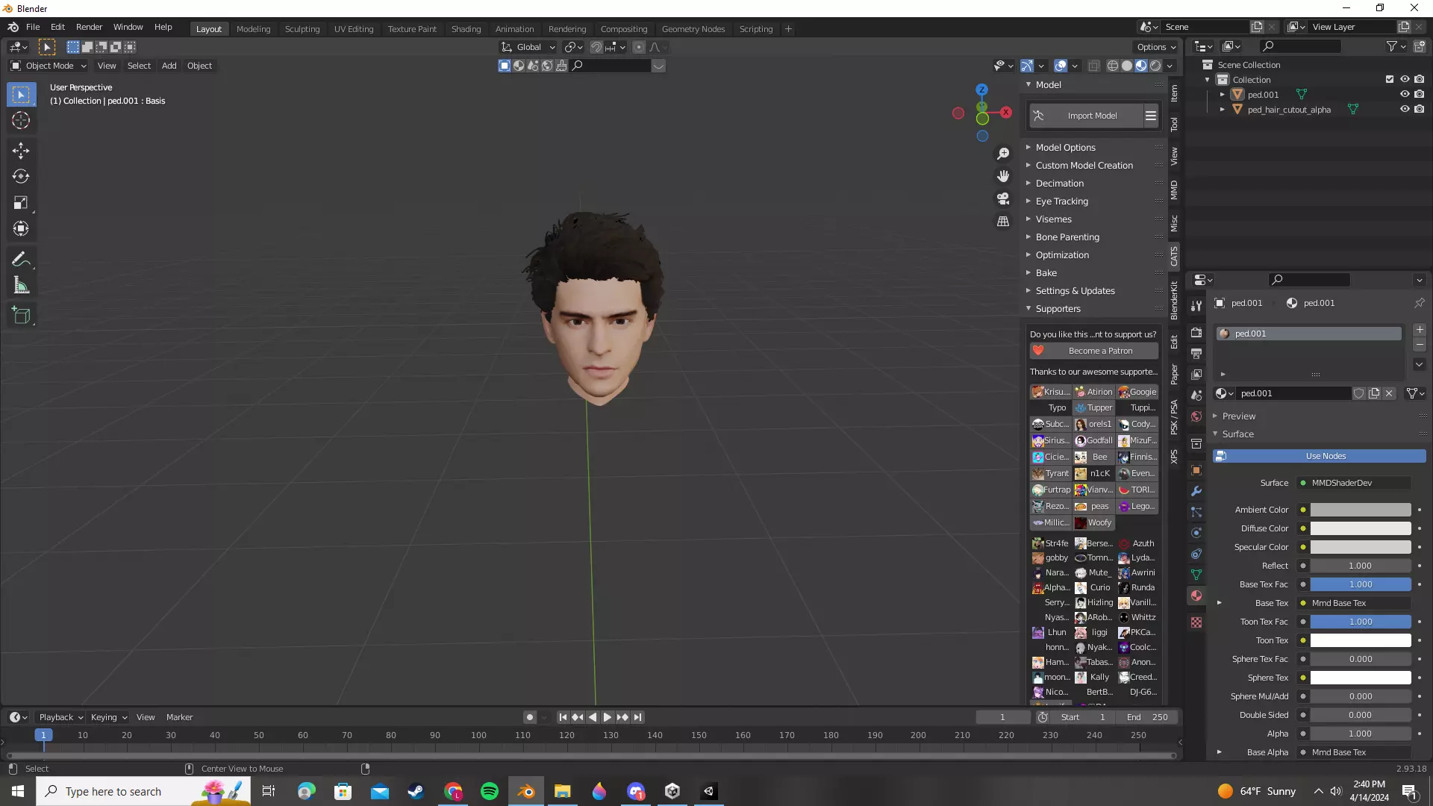Select the Measure ruler tool
The width and height of the screenshot is (1433, 806).
(x=21, y=286)
